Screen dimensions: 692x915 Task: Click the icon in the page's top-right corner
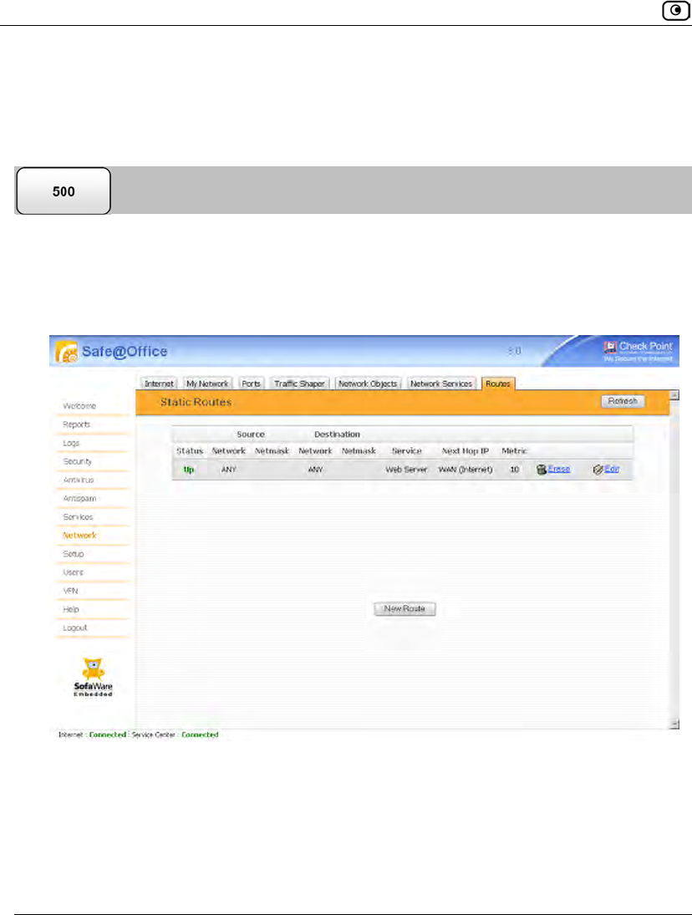tap(675, 11)
